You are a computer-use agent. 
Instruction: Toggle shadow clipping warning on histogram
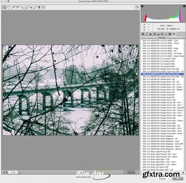142,6
